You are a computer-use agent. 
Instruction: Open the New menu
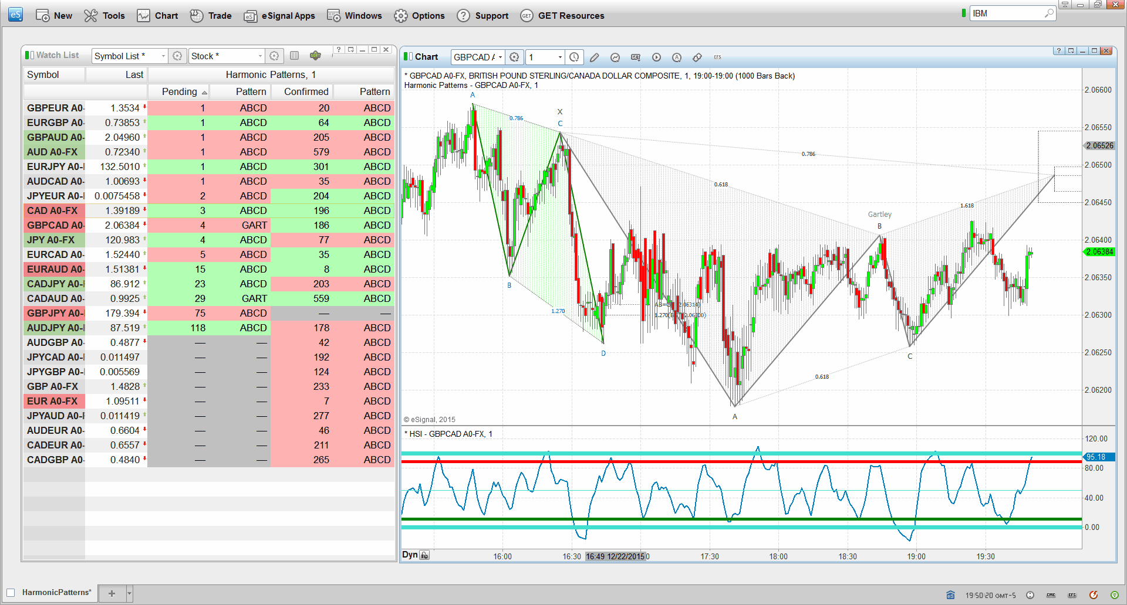pos(54,16)
